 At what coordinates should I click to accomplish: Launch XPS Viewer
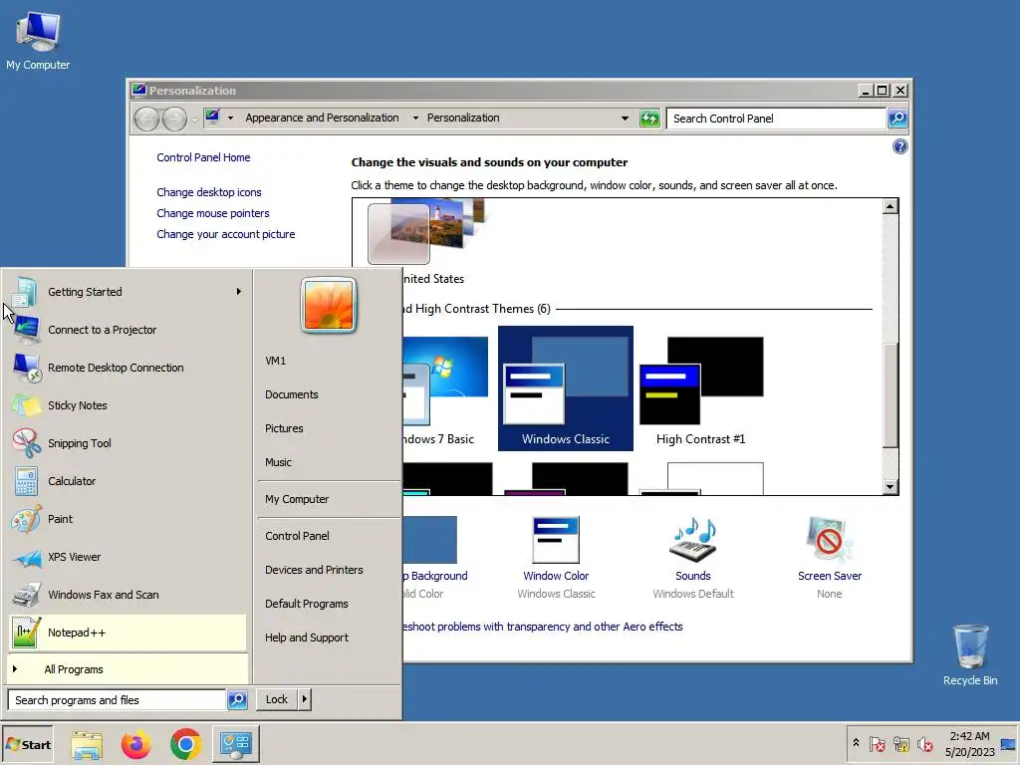(x=128, y=556)
